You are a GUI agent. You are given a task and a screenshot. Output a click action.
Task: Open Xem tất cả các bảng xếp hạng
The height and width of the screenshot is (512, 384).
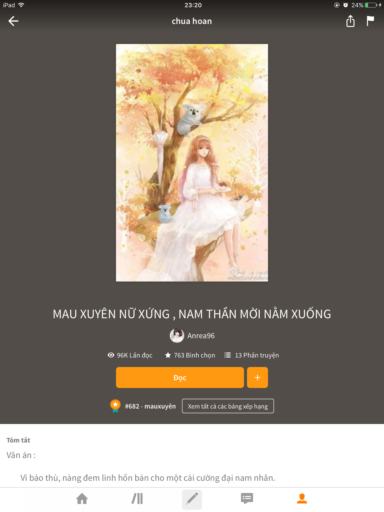click(x=228, y=406)
